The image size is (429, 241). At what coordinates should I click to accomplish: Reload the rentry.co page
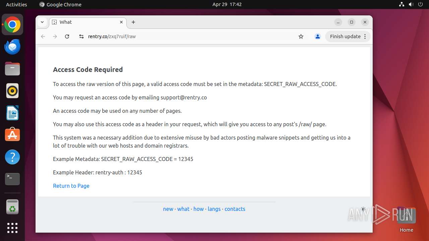pos(67,36)
